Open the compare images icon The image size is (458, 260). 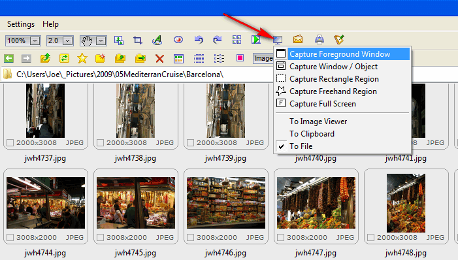[x=237, y=39]
